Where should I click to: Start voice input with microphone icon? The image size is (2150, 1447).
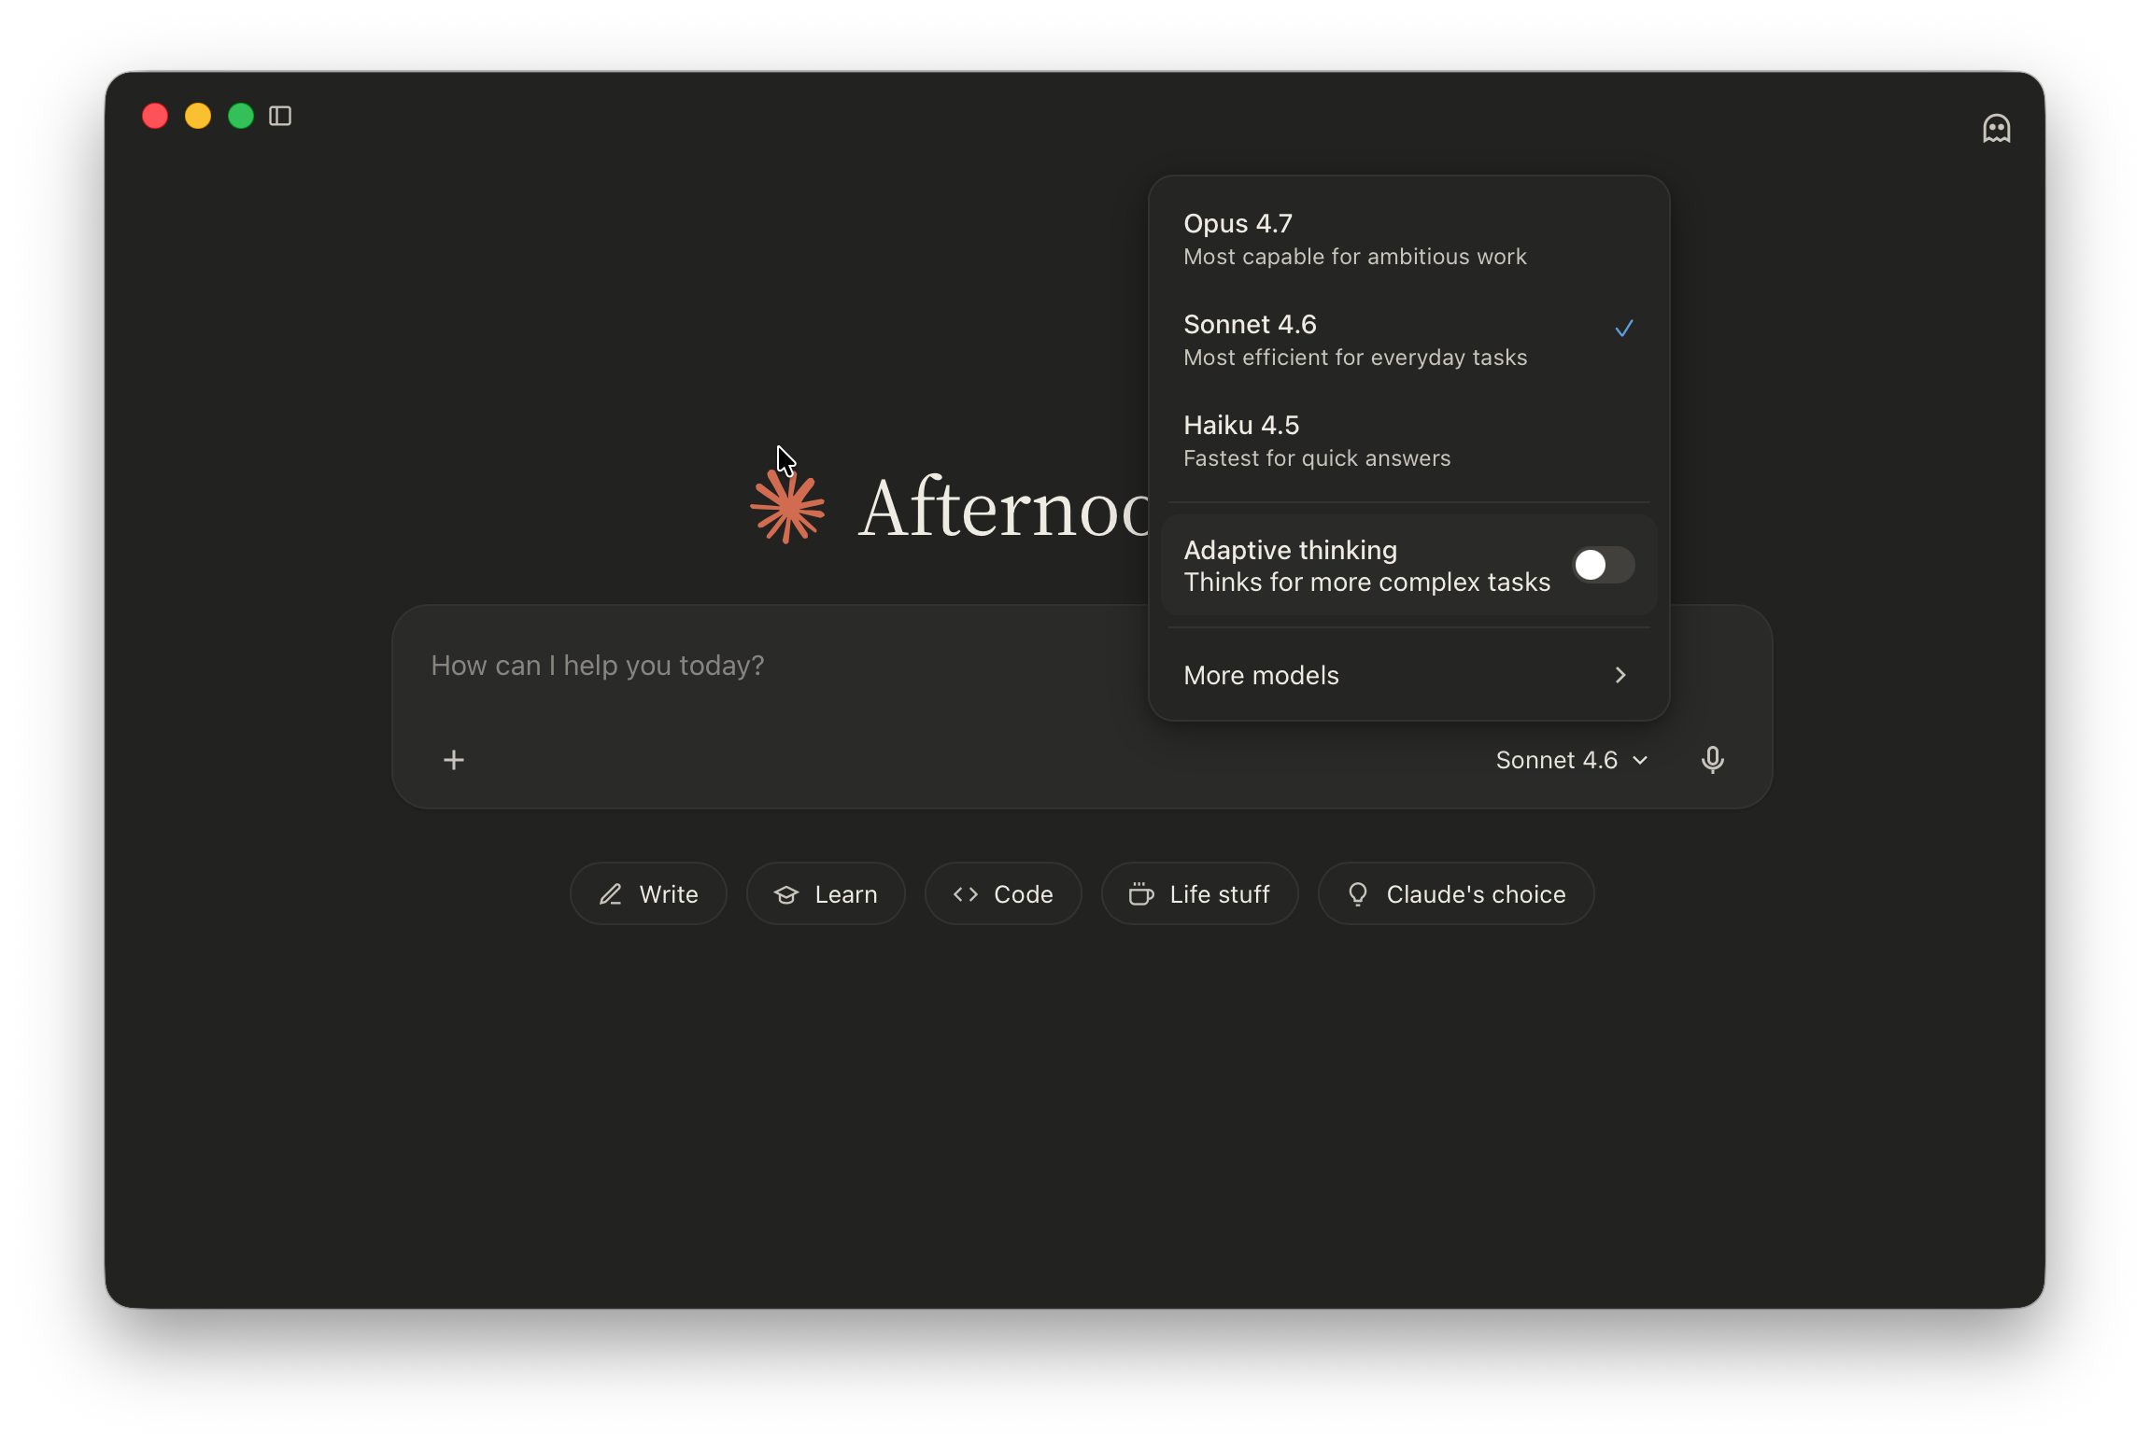click(x=1712, y=760)
